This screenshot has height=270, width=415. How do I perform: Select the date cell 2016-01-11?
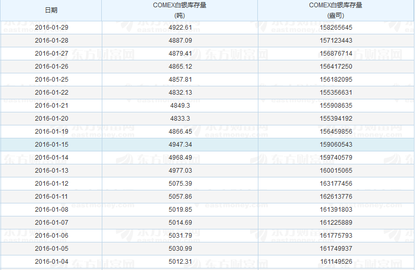(x=52, y=197)
